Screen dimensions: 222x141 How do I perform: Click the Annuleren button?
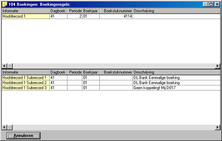[23, 136]
